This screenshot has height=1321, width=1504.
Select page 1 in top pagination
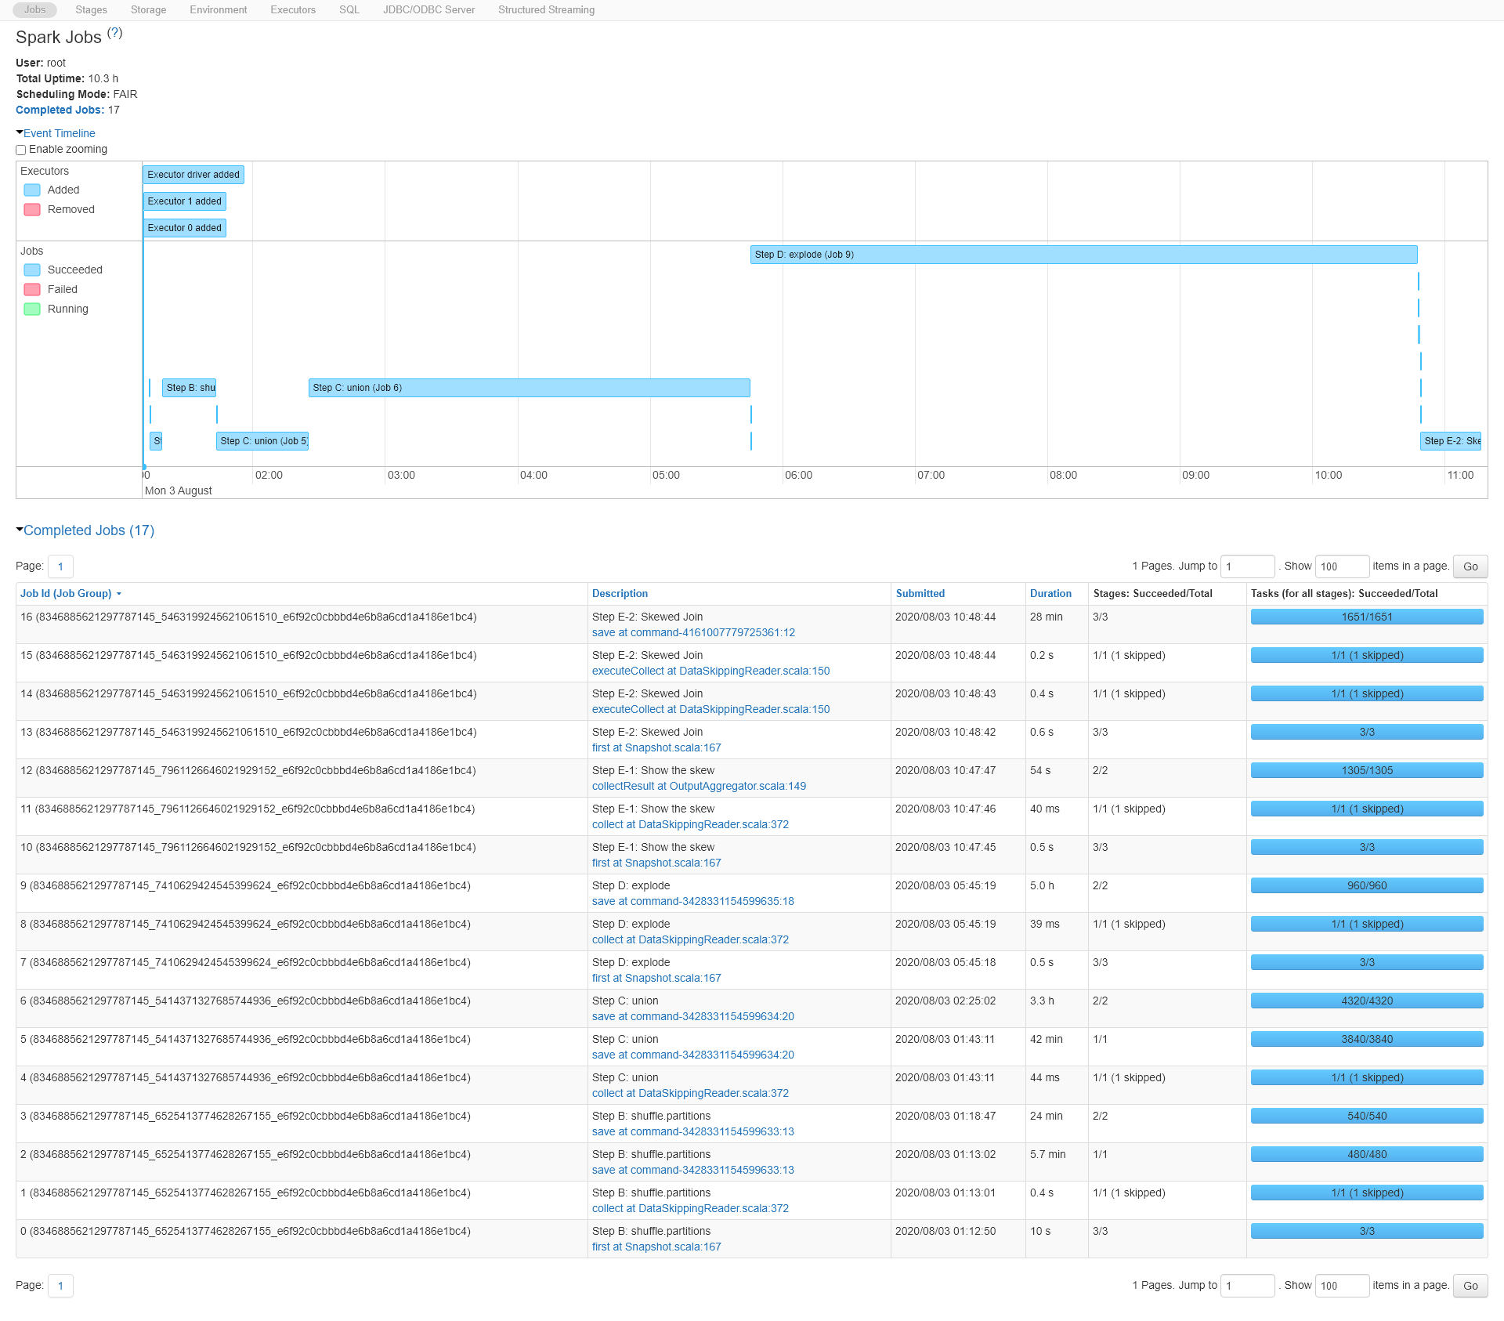point(60,566)
